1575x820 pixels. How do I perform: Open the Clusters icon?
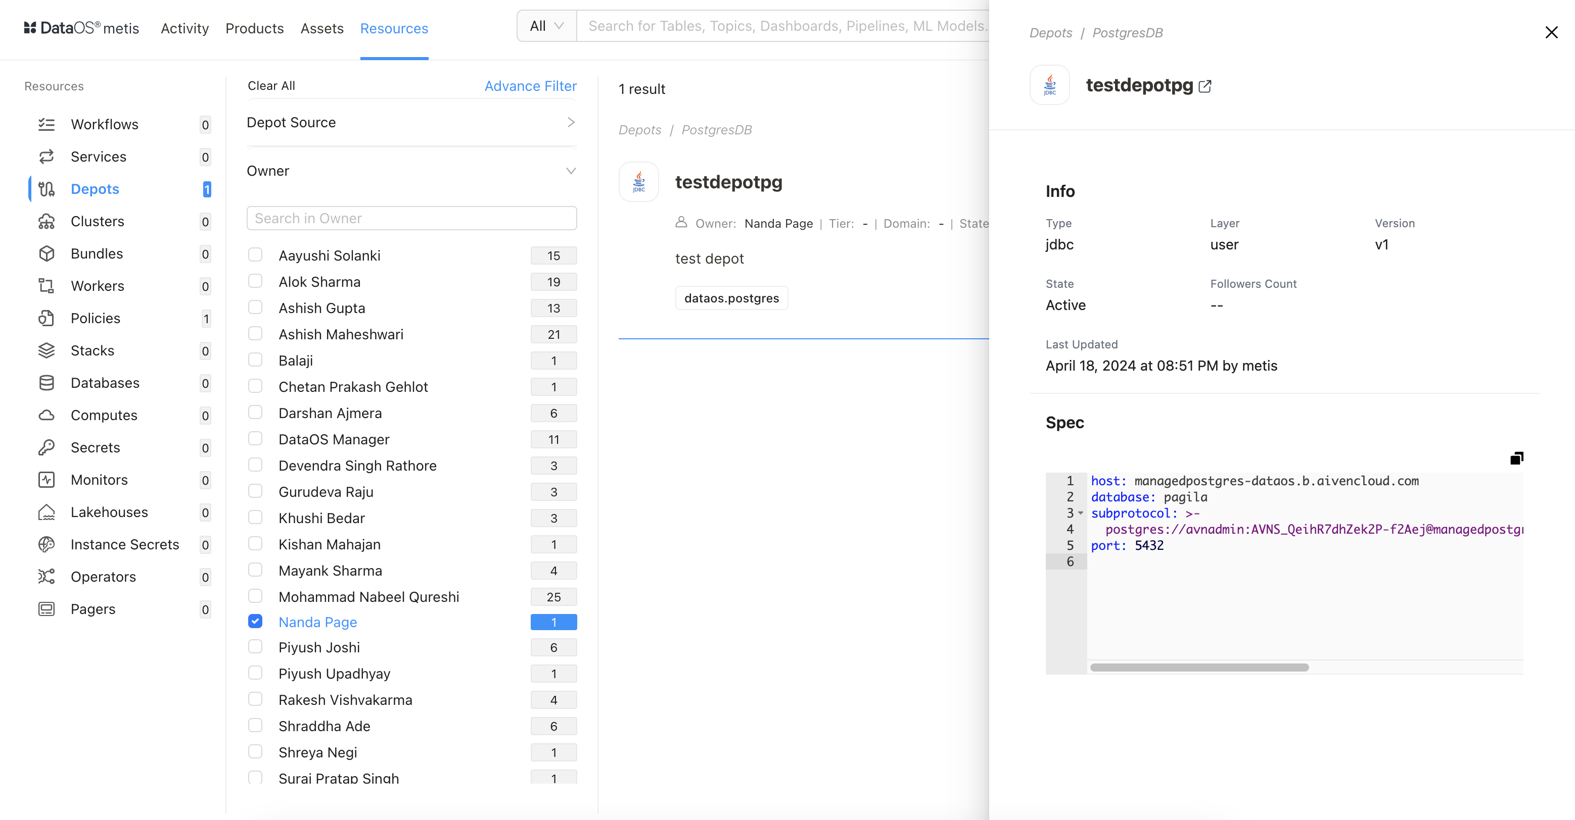tap(47, 222)
